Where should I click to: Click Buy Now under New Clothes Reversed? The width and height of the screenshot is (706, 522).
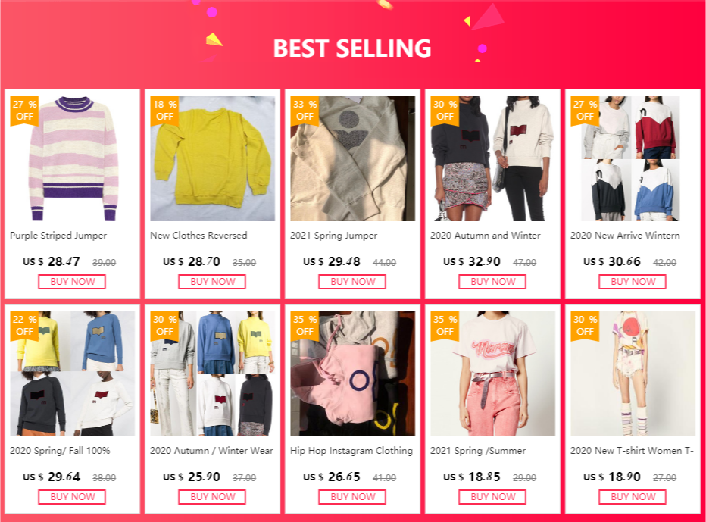click(212, 282)
